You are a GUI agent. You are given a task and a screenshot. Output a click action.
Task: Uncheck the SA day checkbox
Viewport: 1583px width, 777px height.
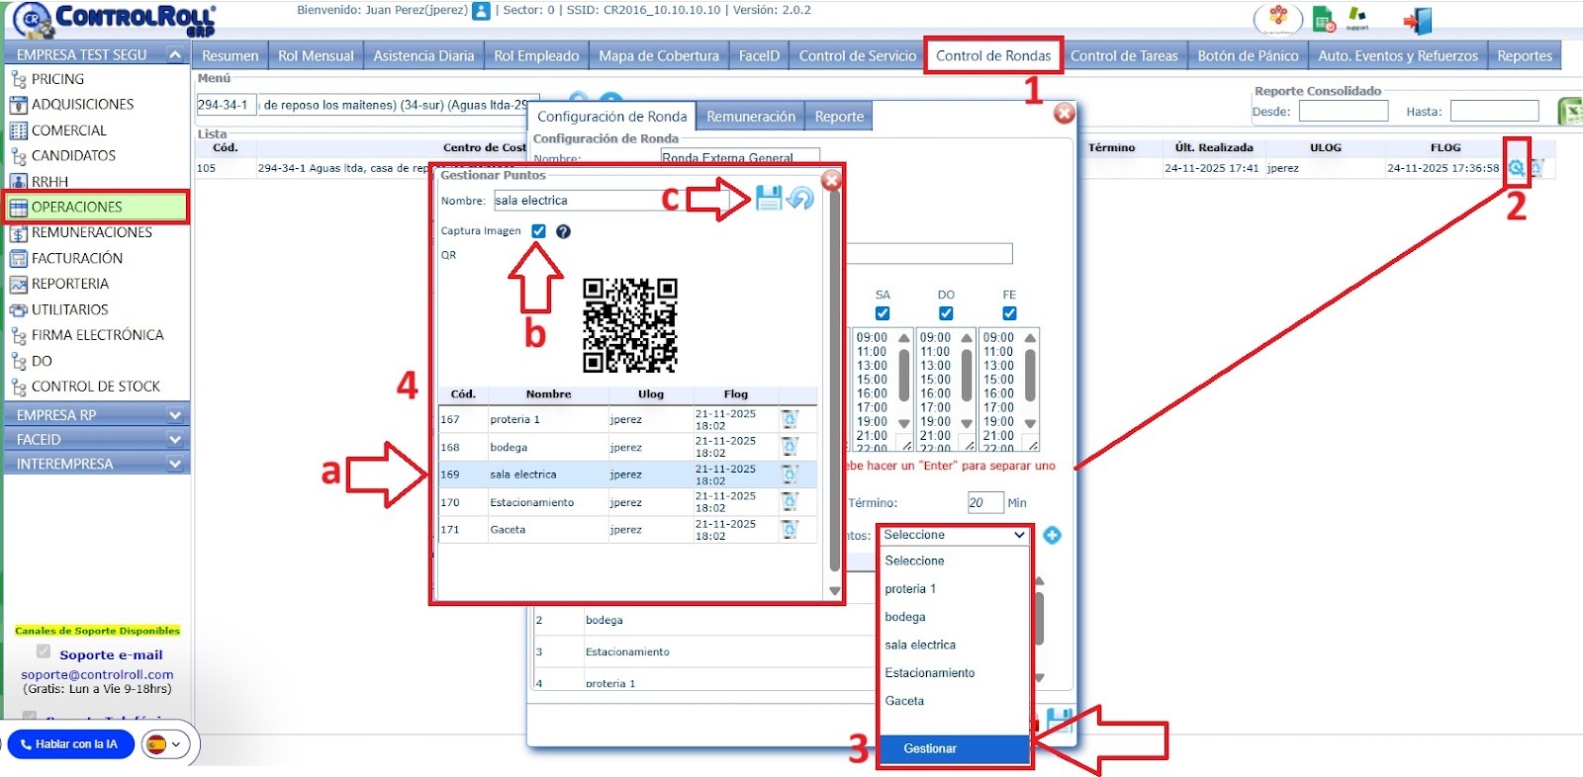pyautogui.click(x=883, y=313)
